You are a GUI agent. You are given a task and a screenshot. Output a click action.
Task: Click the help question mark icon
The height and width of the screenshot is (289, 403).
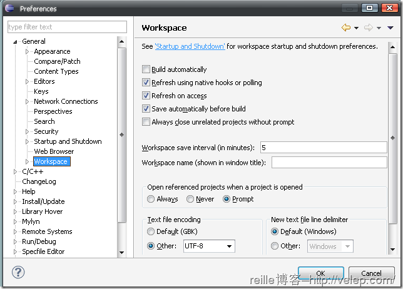[x=18, y=273]
